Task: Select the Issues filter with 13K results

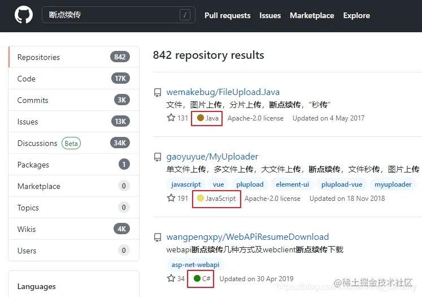Action: pos(74,122)
